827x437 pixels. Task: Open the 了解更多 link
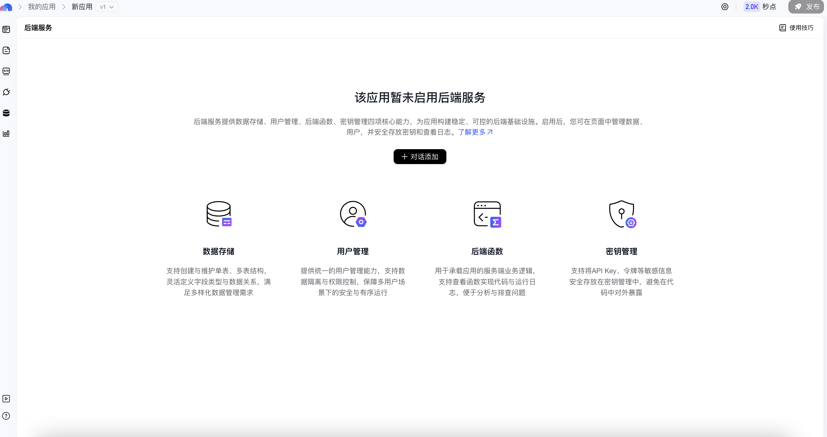pyautogui.click(x=475, y=132)
